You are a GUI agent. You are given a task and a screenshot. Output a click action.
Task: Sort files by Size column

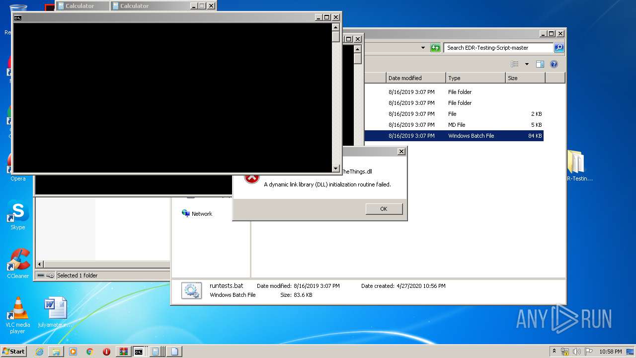pos(525,78)
